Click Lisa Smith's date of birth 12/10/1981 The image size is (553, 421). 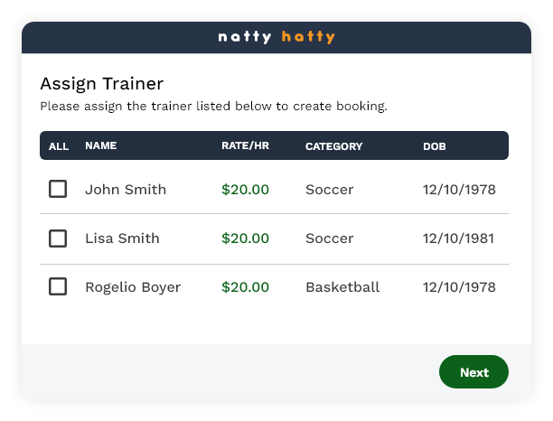[459, 239]
